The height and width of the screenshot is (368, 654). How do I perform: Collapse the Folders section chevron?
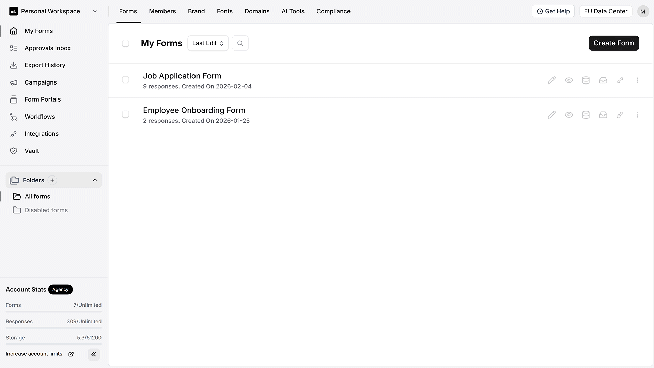[95, 180]
